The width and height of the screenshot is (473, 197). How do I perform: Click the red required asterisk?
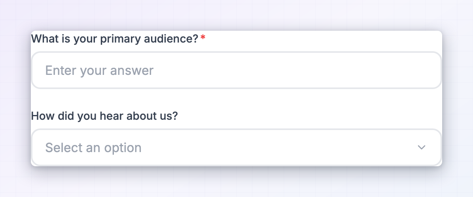(203, 38)
